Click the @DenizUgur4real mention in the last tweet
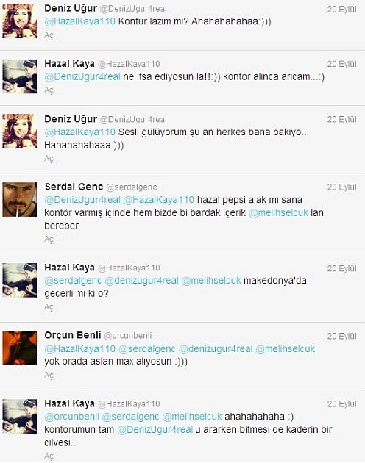Image resolution: width=365 pixels, height=463 pixels. 155,430
